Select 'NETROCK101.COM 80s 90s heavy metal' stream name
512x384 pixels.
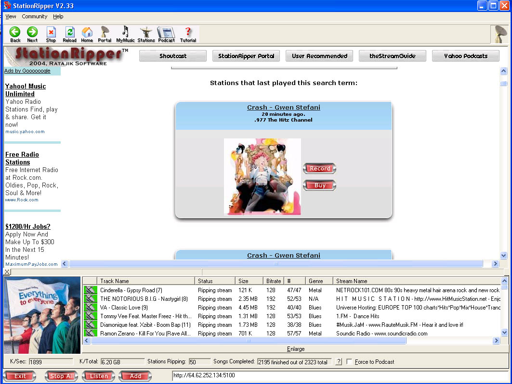(418, 290)
